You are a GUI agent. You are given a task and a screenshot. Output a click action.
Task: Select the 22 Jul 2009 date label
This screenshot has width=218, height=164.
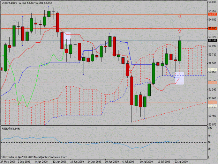point(181,162)
